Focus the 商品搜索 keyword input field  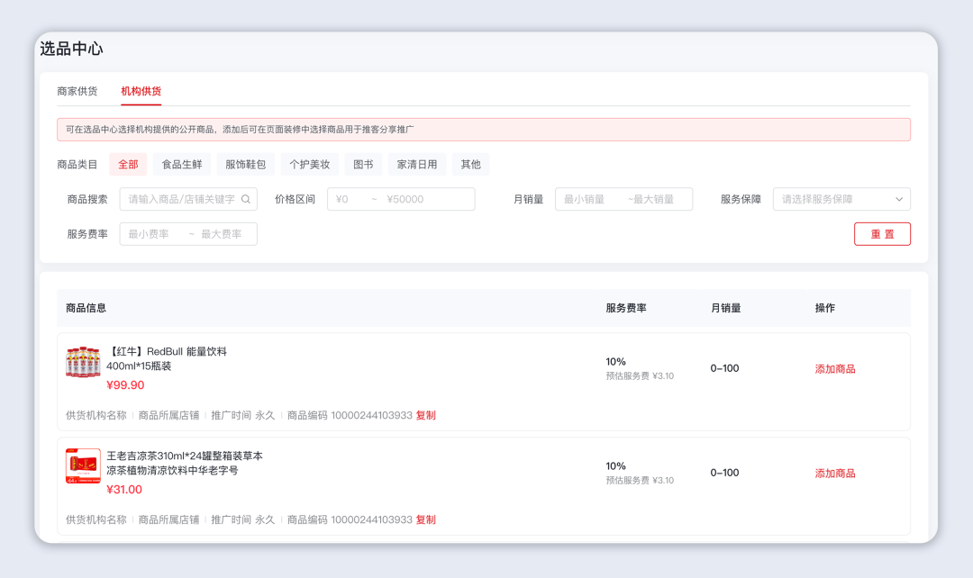pos(180,200)
